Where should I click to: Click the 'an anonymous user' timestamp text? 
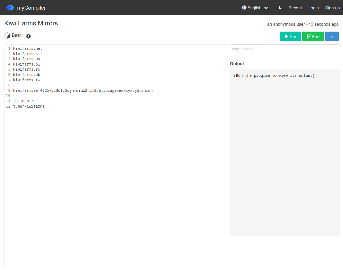pyautogui.click(x=303, y=24)
